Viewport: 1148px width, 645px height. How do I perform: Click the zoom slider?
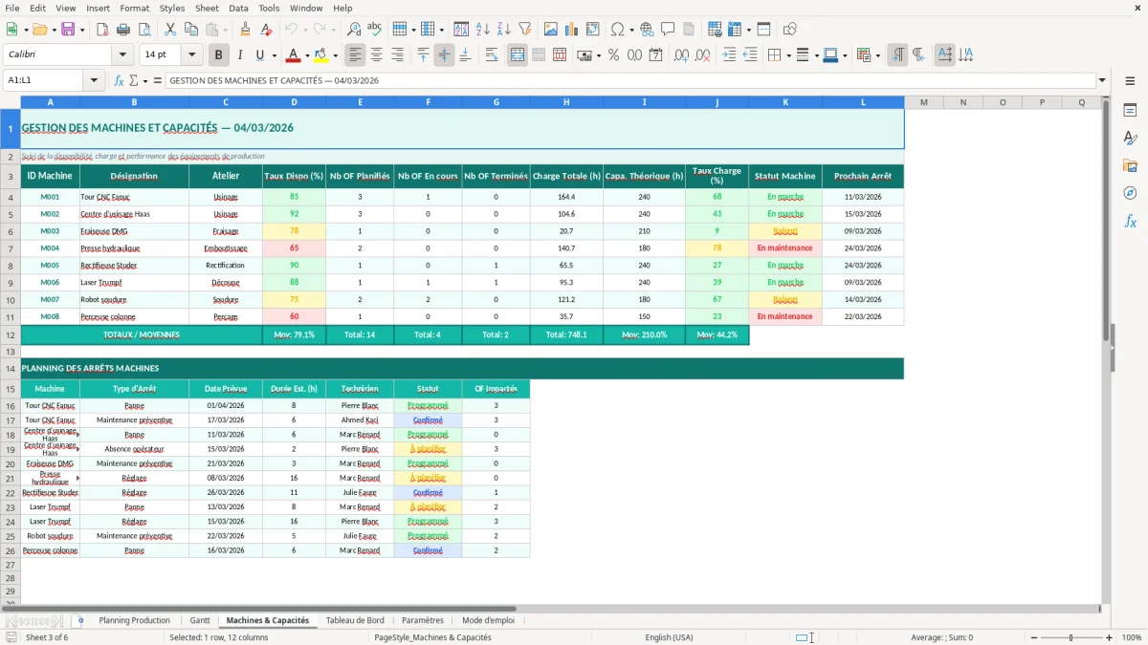(1071, 637)
